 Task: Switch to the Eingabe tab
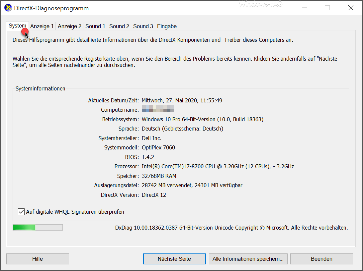click(x=167, y=26)
